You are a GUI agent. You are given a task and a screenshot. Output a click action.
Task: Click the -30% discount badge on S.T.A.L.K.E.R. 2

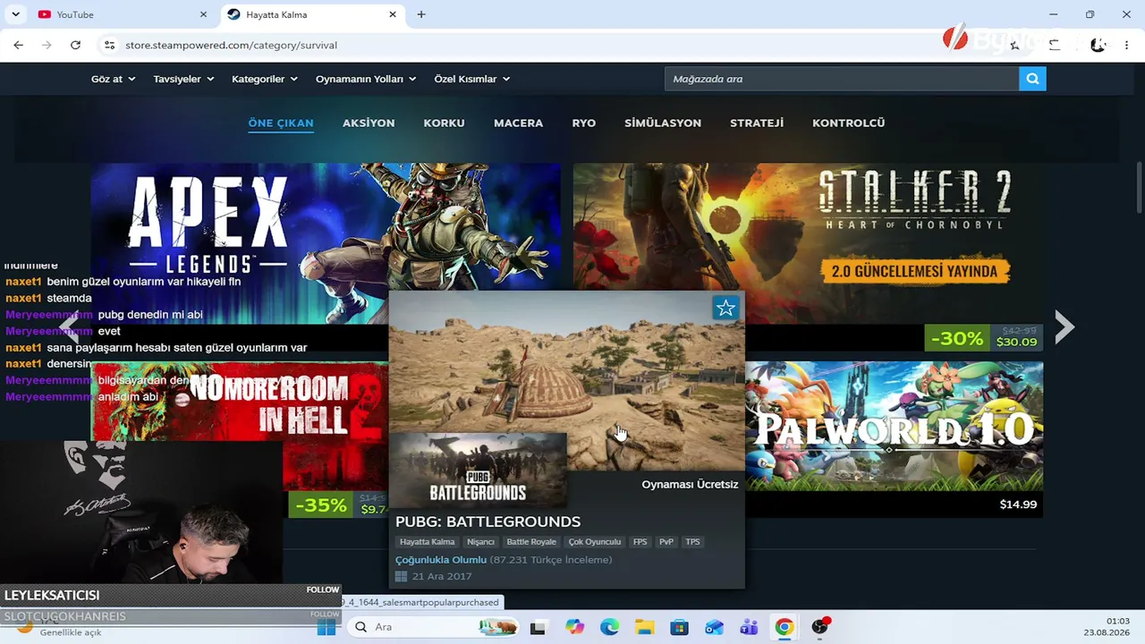[957, 339]
